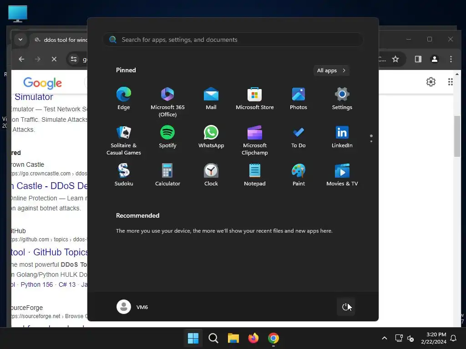Open the LinkedIn app
This screenshot has width=466, height=349.
point(342,137)
